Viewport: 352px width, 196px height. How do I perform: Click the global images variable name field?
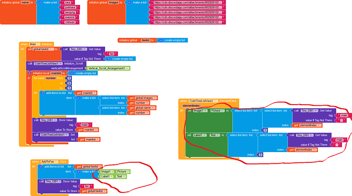click(x=113, y=3)
